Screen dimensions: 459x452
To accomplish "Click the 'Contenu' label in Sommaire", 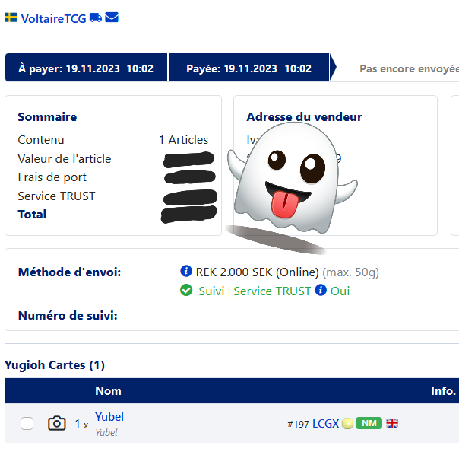I will coord(41,140).
